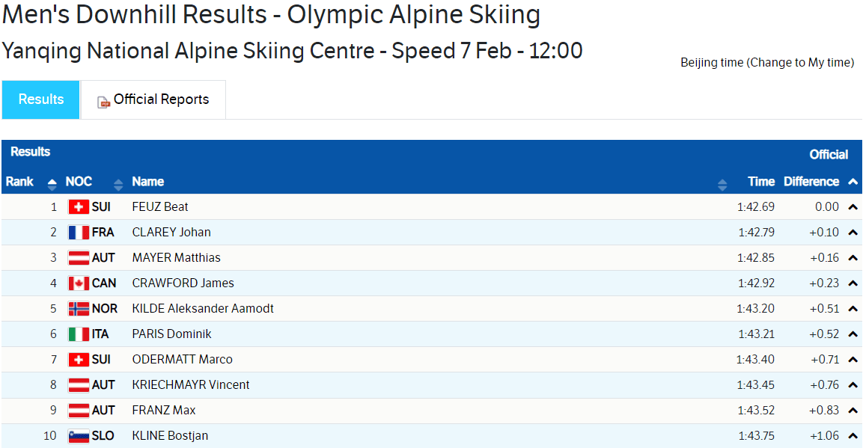Image resolution: width=863 pixels, height=448 pixels.
Task: Click the Norway flag icon for KILDE
Action: (x=79, y=309)
